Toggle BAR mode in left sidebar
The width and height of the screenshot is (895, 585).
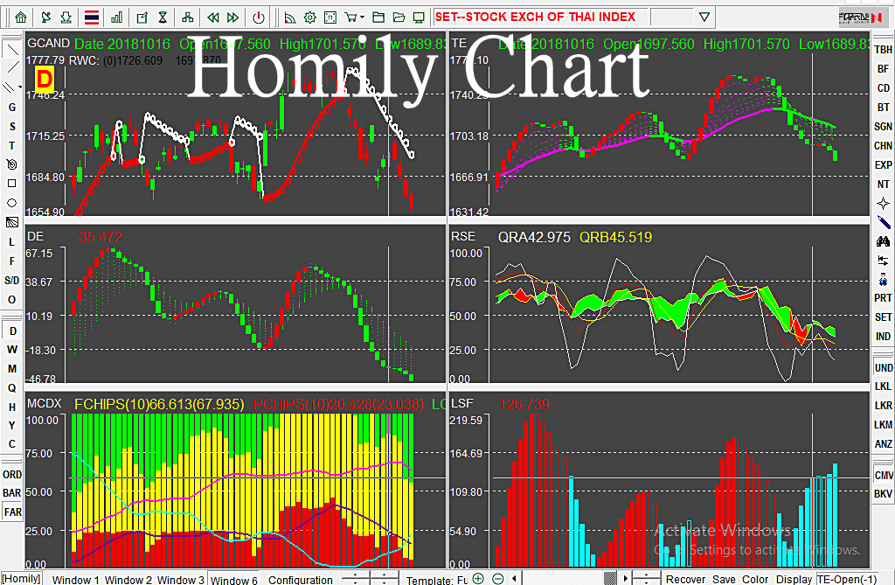[x=11, y=492]
